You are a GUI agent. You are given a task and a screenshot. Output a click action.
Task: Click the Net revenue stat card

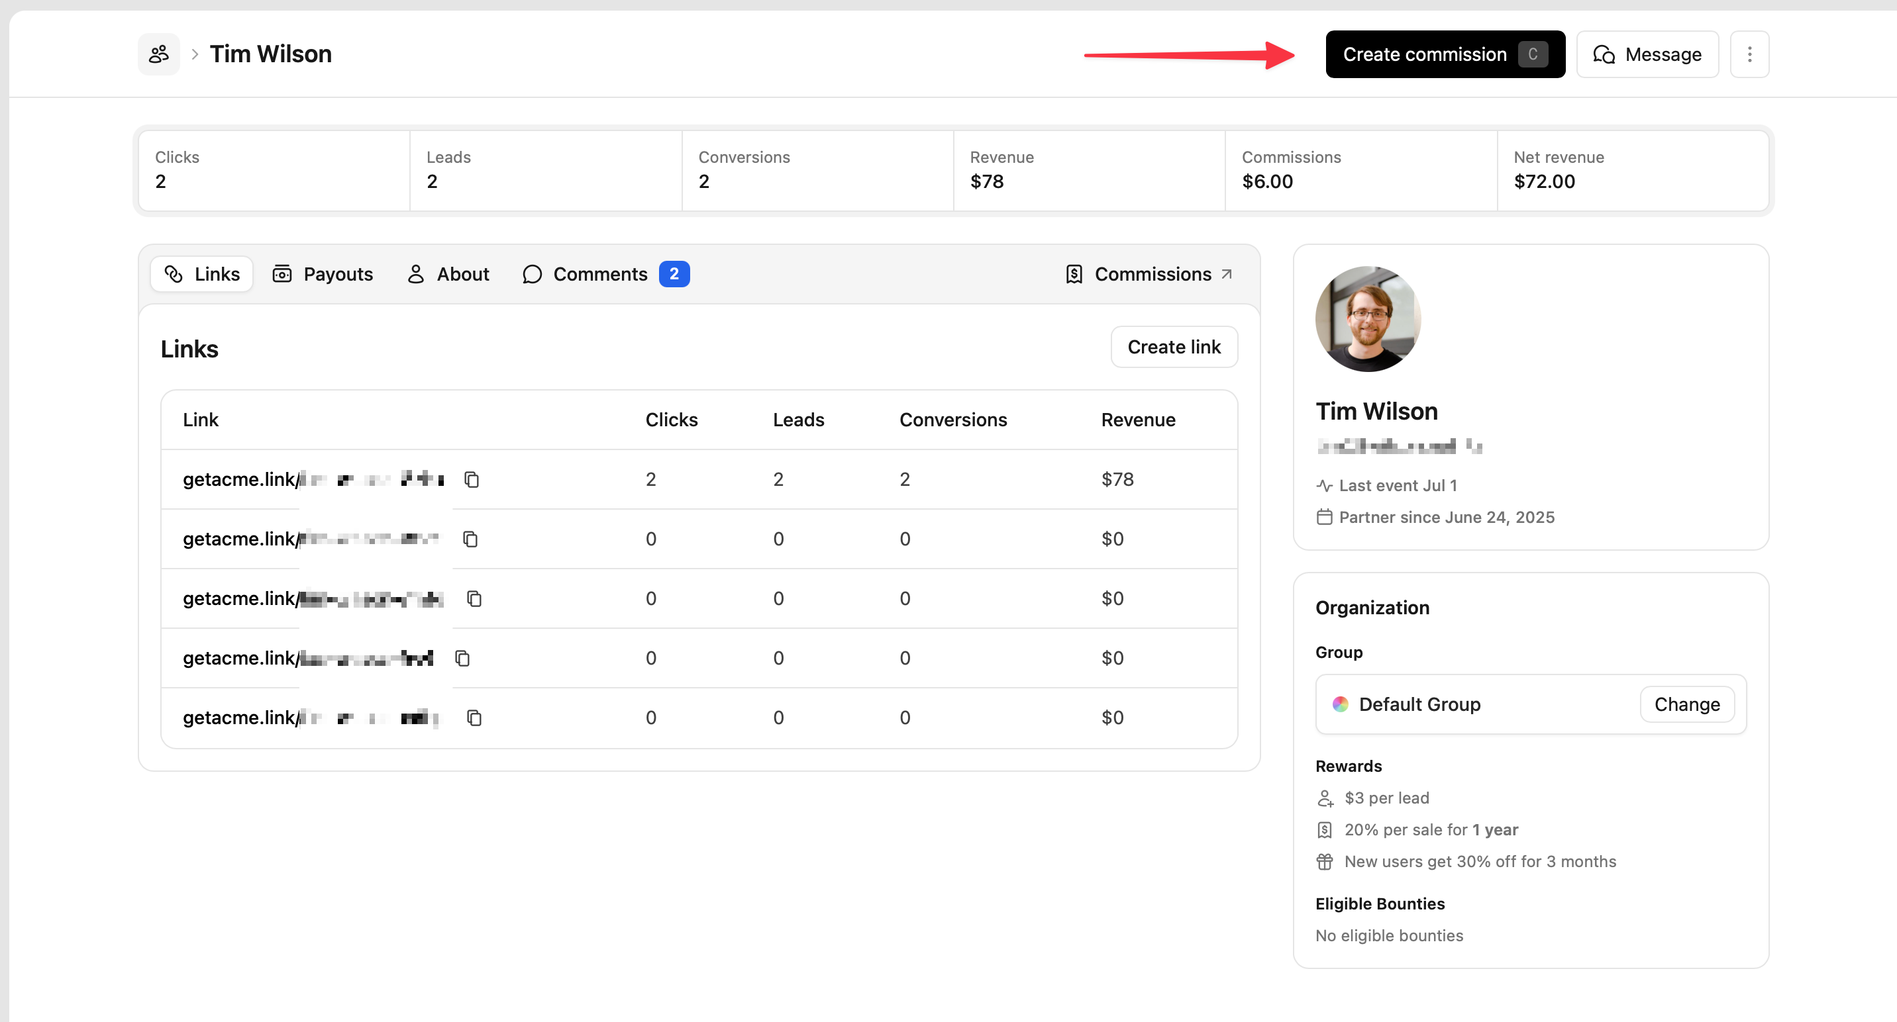1632,170
